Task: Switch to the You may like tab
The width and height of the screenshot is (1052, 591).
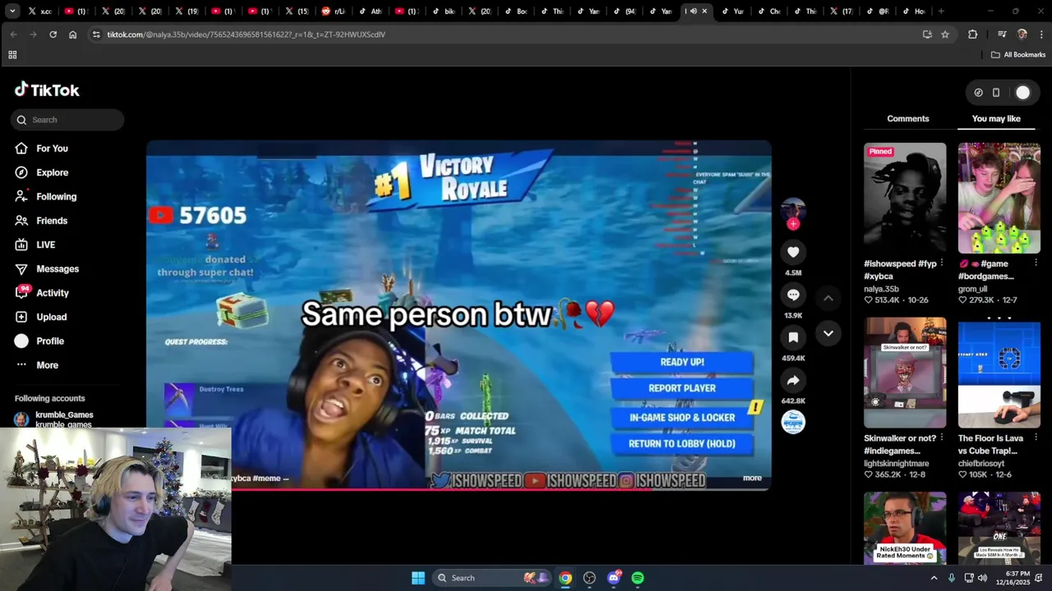Action: 996,119
